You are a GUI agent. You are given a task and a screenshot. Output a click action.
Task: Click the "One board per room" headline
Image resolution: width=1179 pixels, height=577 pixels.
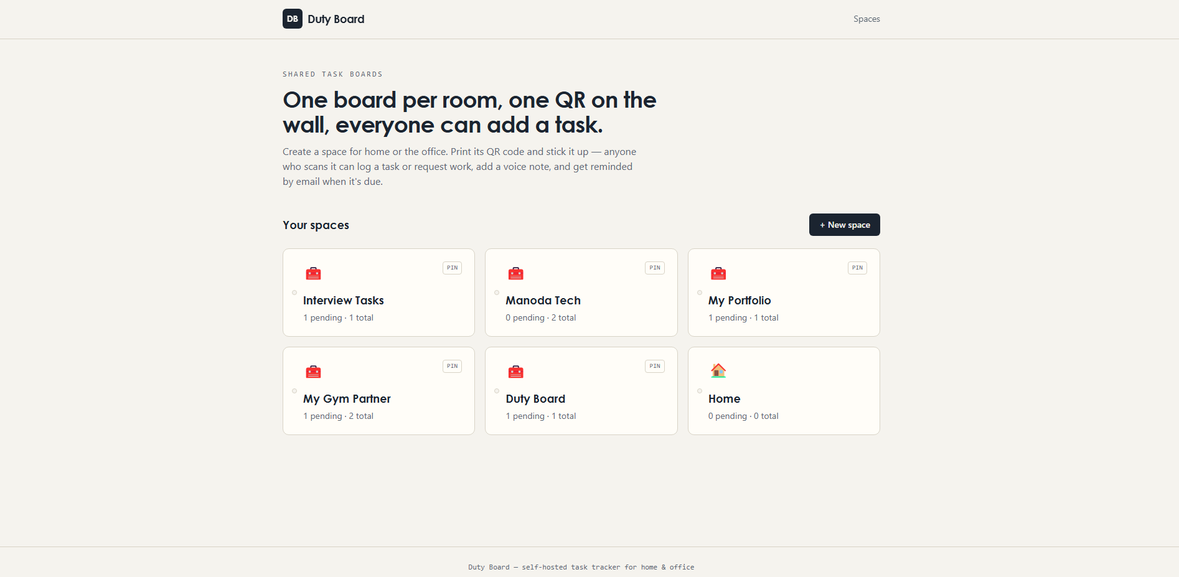pos(469,113)
